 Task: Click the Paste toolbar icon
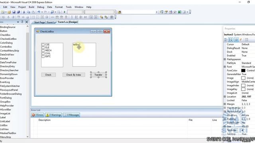coord(33,12)
